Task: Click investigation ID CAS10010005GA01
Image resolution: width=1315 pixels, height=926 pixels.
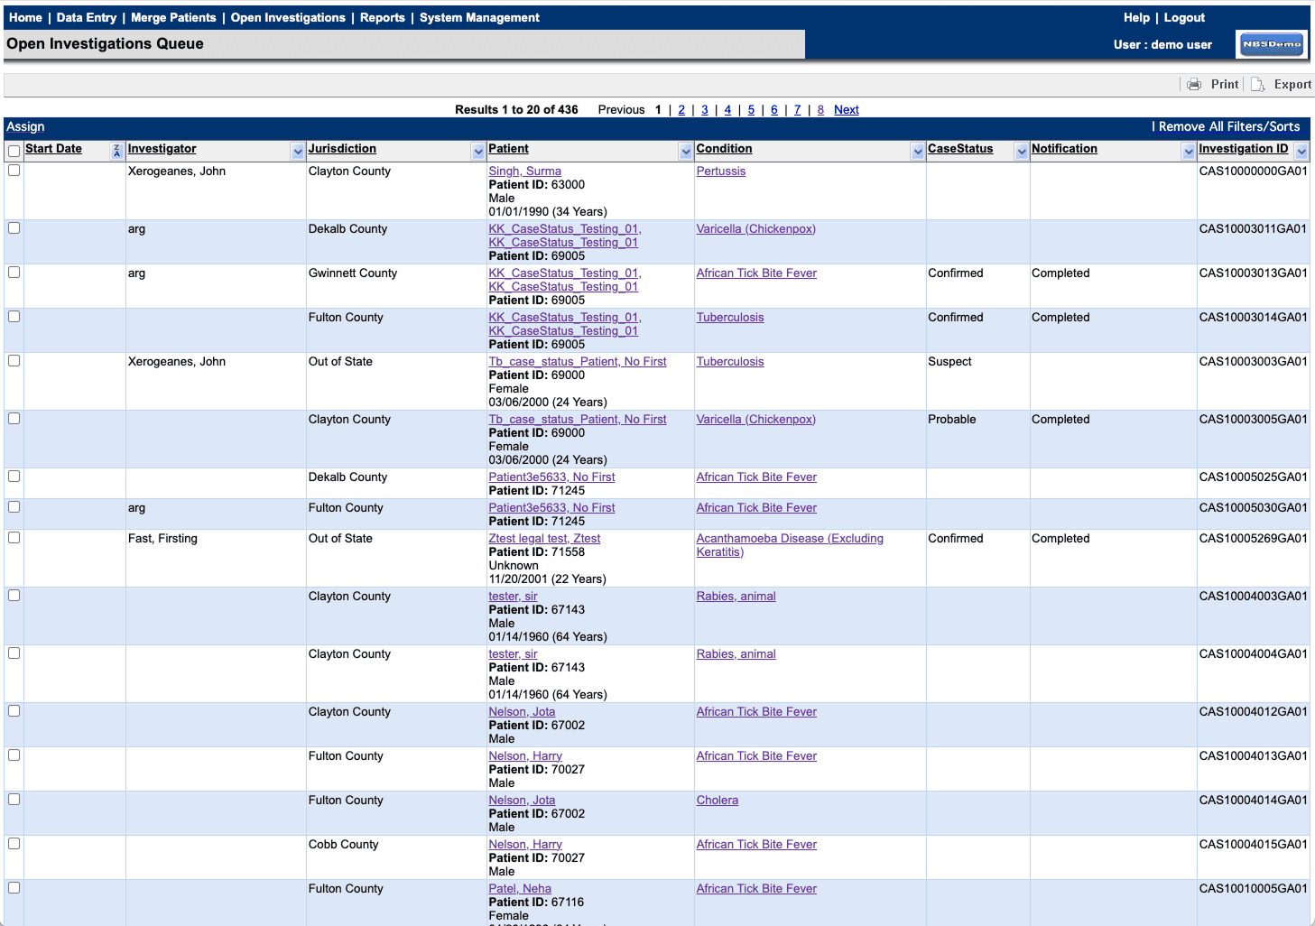Action: (1253, 889)
